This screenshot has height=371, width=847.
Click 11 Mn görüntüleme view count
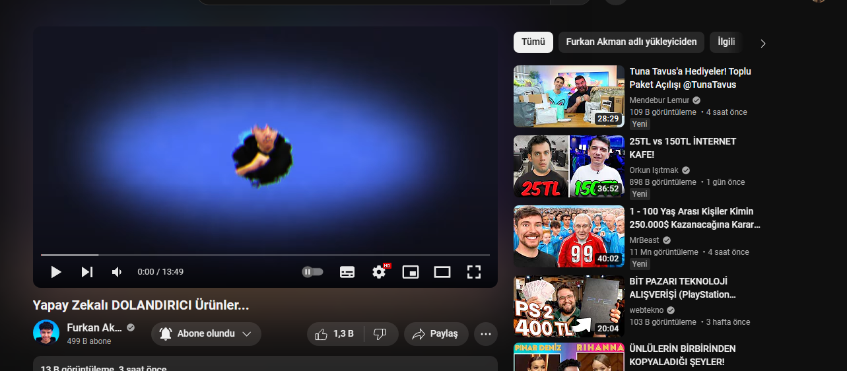click(663, 252)
